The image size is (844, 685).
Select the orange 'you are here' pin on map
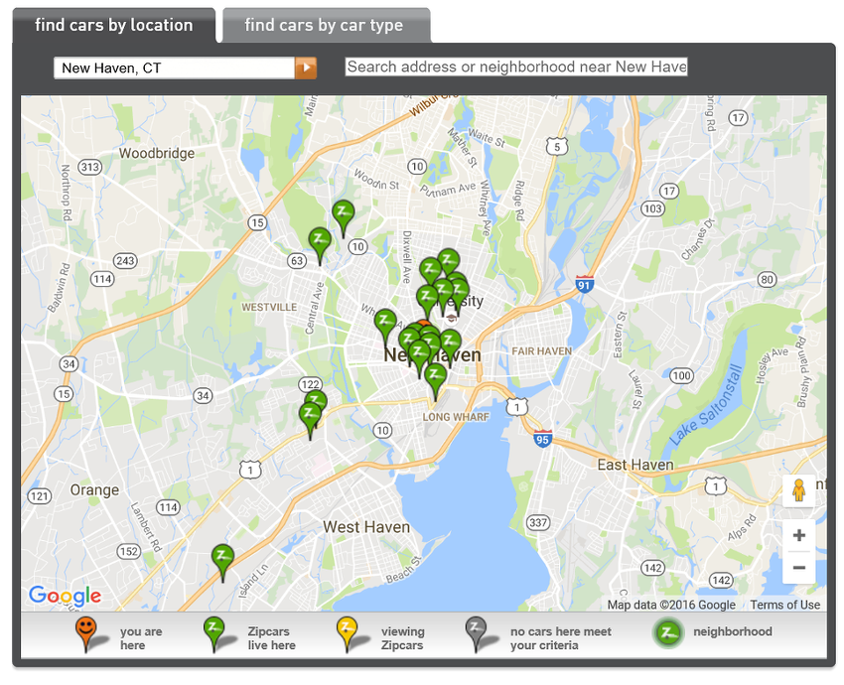click(424, 324)
